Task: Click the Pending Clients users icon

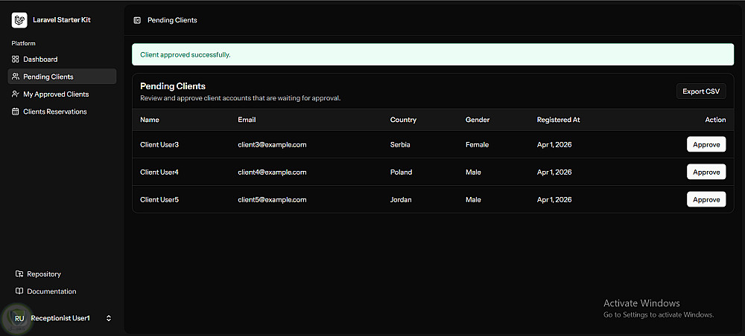Action: pos(15,77)
